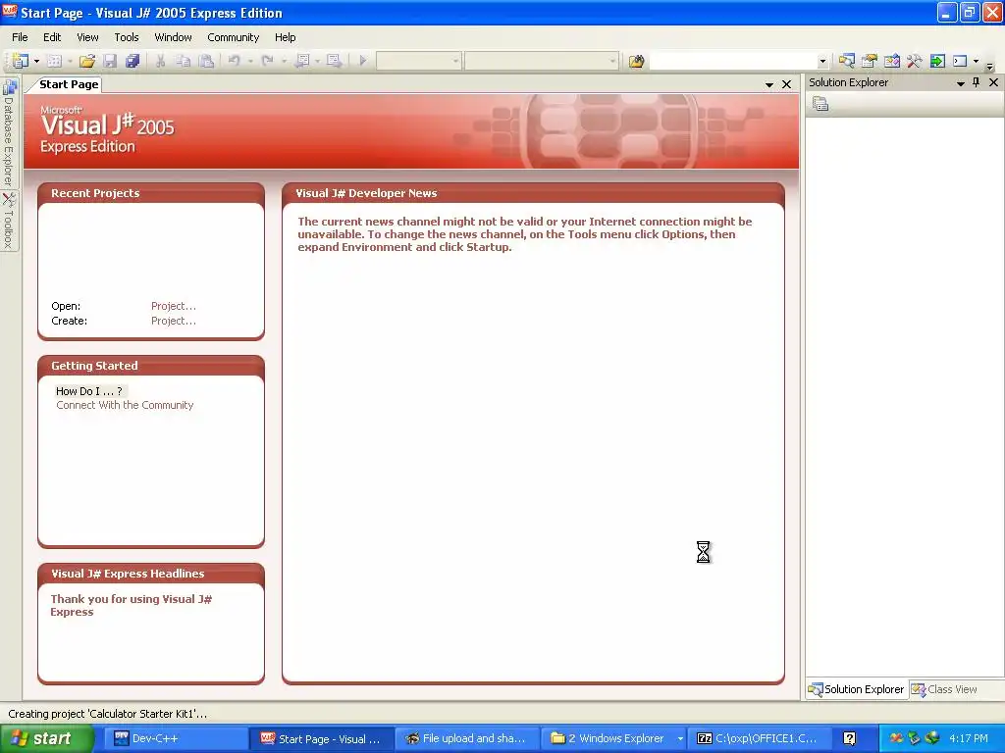Viewport: 1005px width, 753px height.
Task: Open the active files dropdown beside Start Page
Action: point(769,84)
